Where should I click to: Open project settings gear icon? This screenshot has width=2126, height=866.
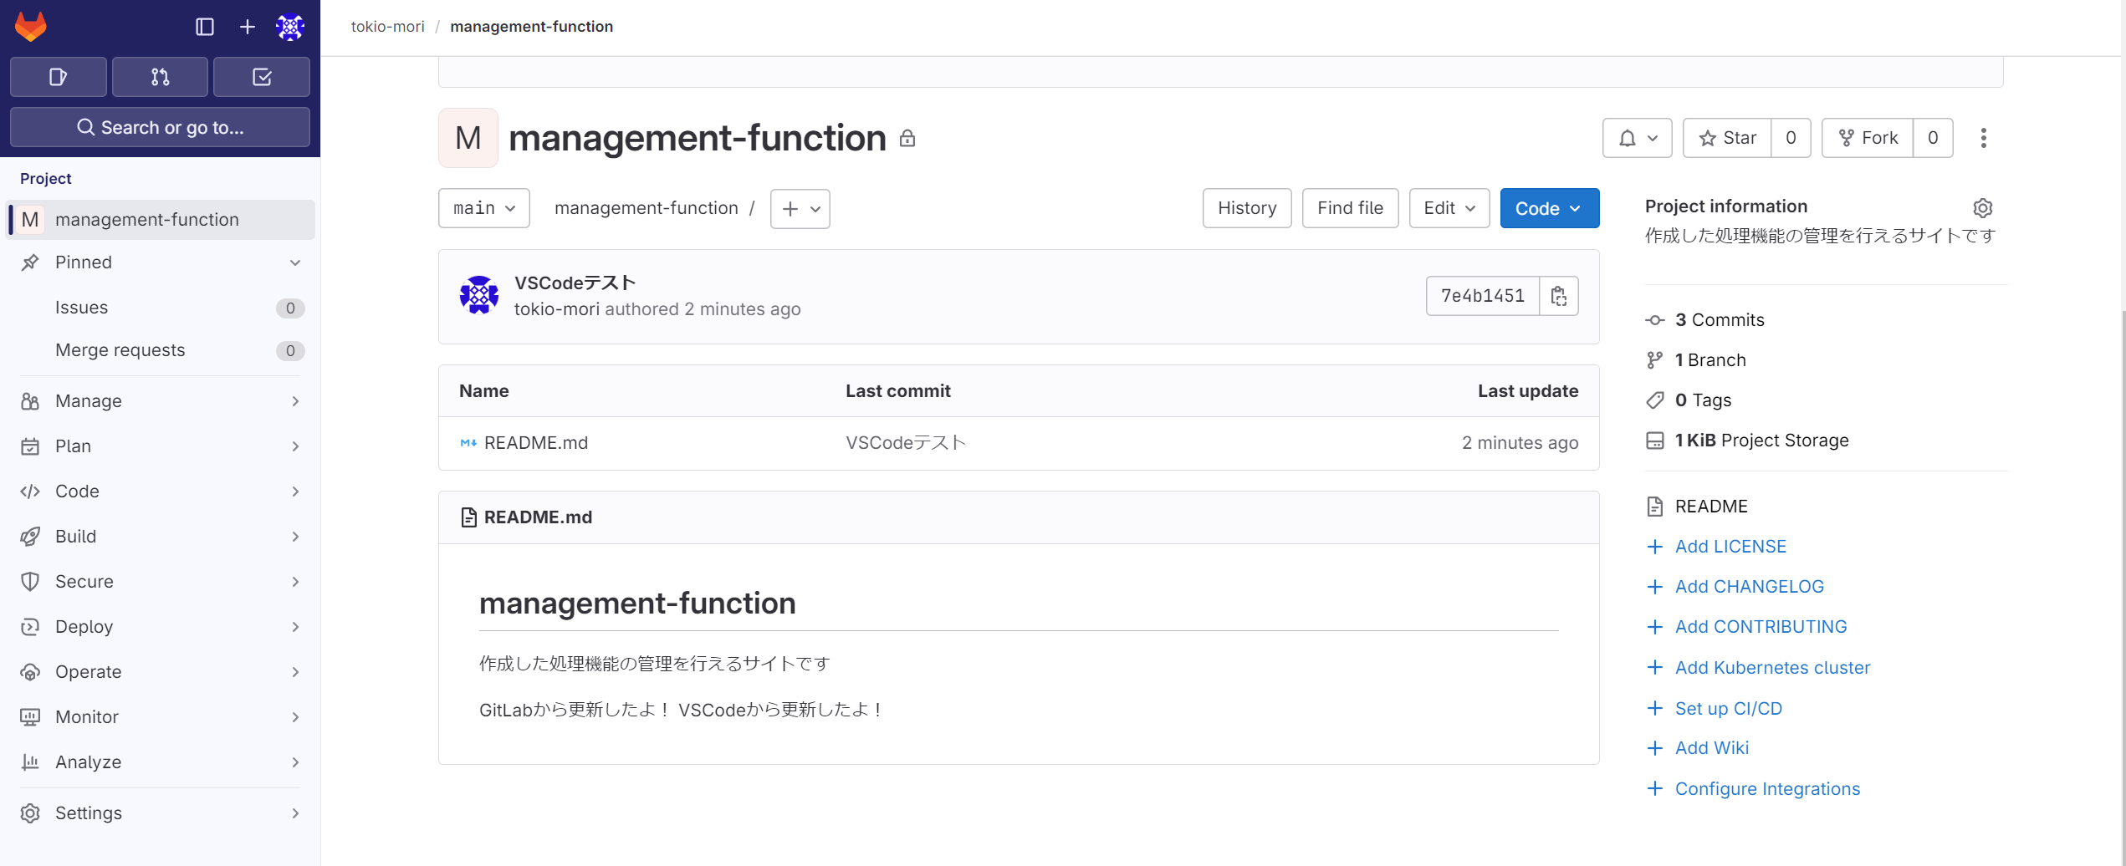1983,207
